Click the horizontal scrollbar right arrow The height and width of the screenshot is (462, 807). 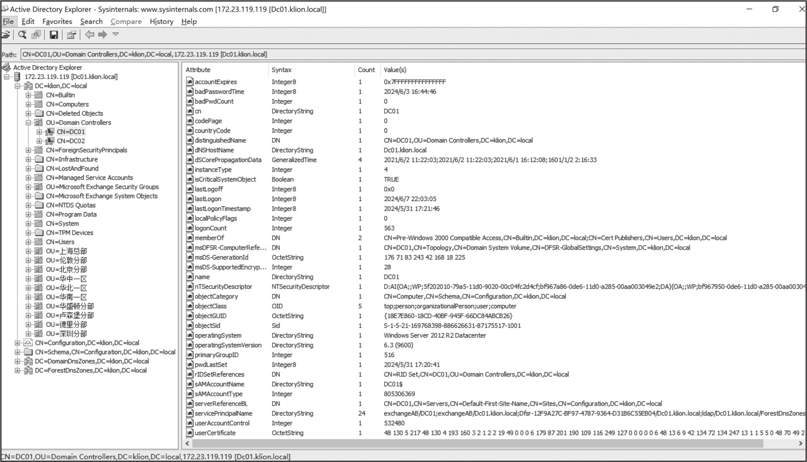pos(800,444)
